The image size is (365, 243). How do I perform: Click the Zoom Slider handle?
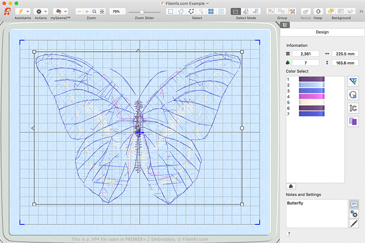(x=142, y=12)
